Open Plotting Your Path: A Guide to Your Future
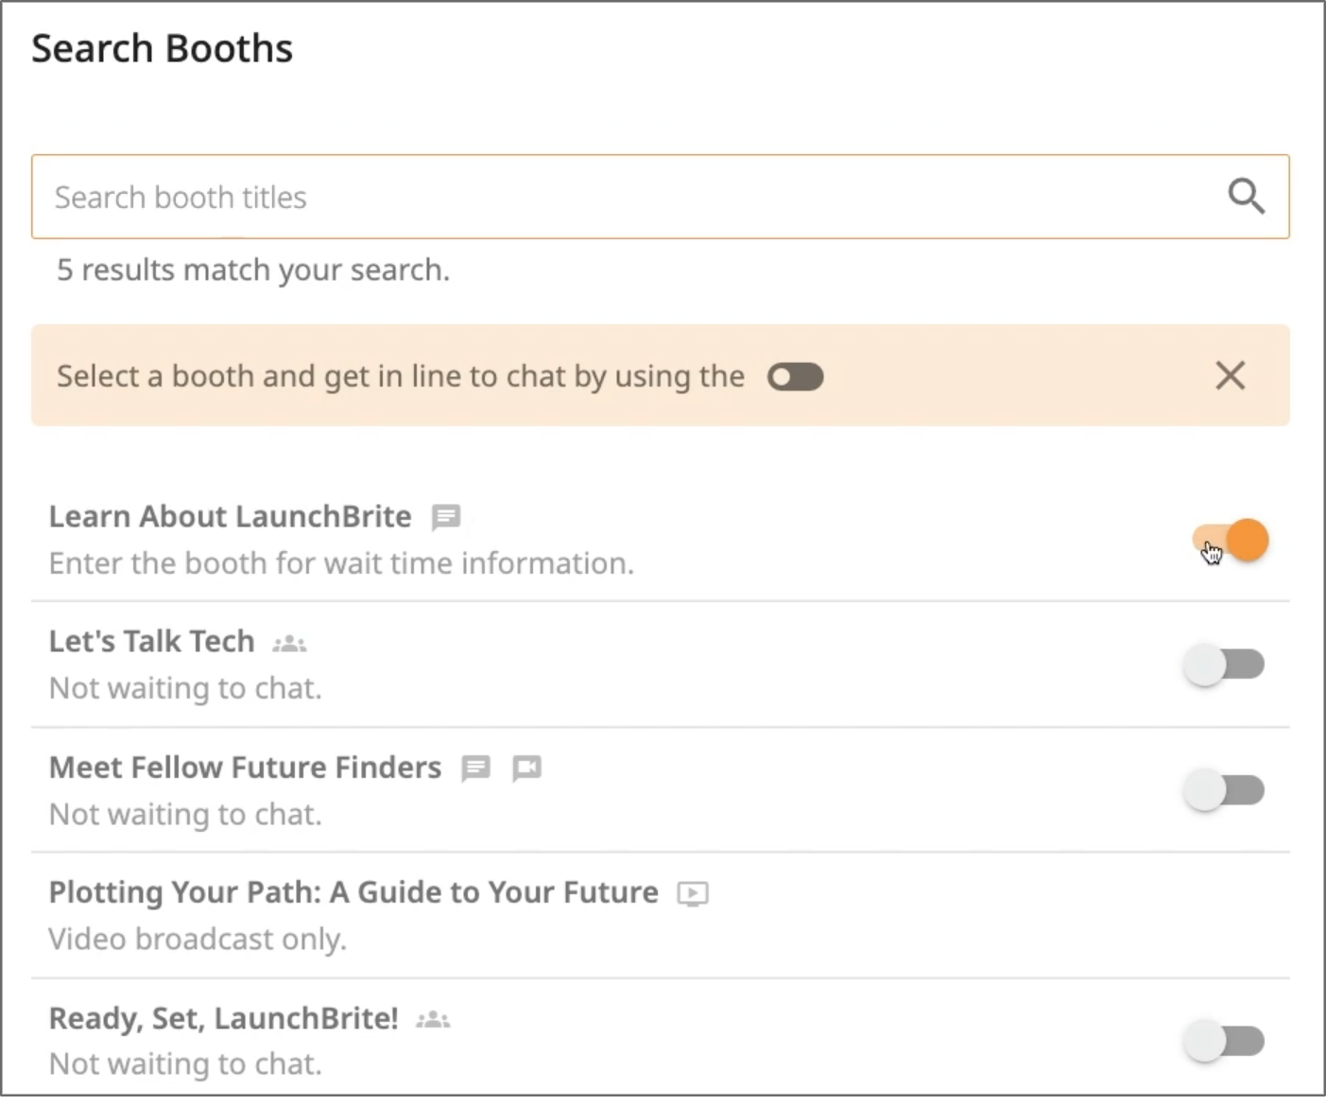 (353, 892)
